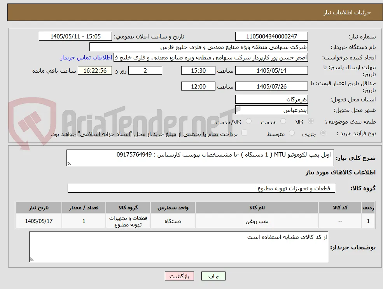Click the goods group field قطعات و تجهیزات تهویه مطبوع
Viewport: 383px width, 289px height.
coord(201,188)
